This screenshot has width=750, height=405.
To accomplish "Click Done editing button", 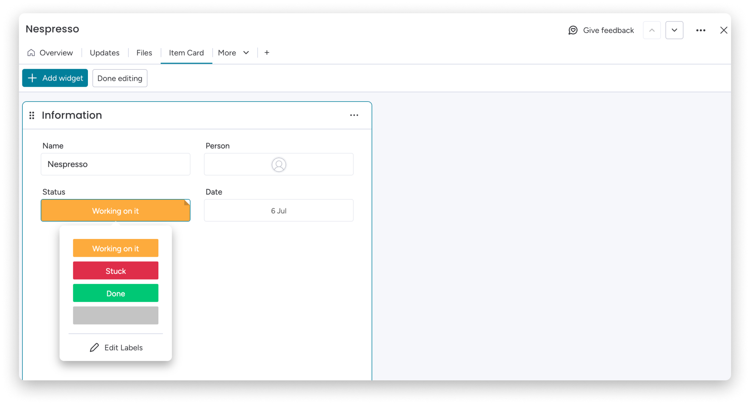I will (120, 78).
